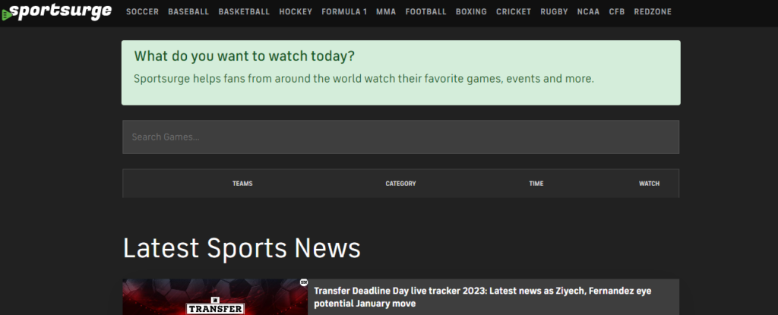Click the Latest Sports News heading
778x315 pixels.
[242, 248]
